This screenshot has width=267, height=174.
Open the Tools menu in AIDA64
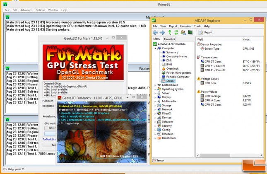point(197,26)
